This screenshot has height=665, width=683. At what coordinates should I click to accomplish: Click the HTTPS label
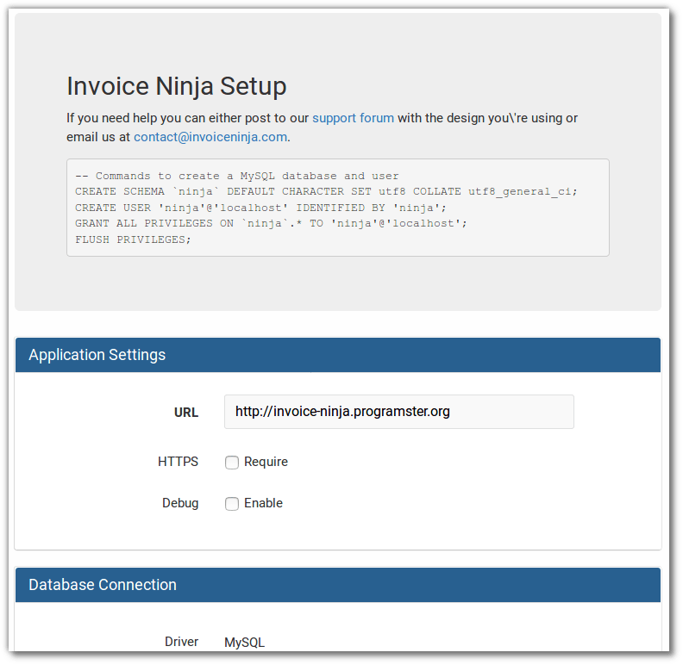pos(178,462)
